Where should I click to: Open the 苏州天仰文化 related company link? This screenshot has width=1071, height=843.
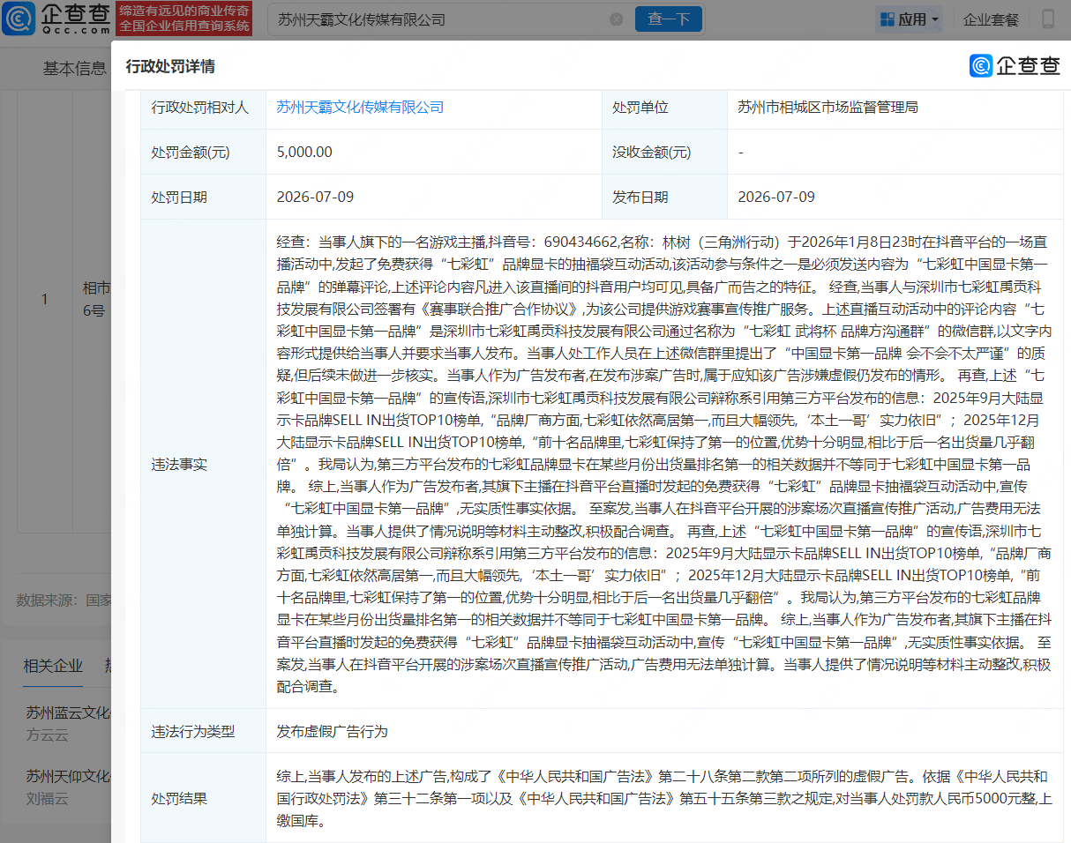[68, 776]
